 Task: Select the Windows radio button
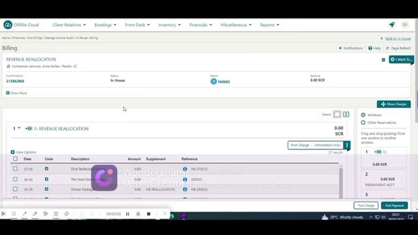click(x=363, y=115)
